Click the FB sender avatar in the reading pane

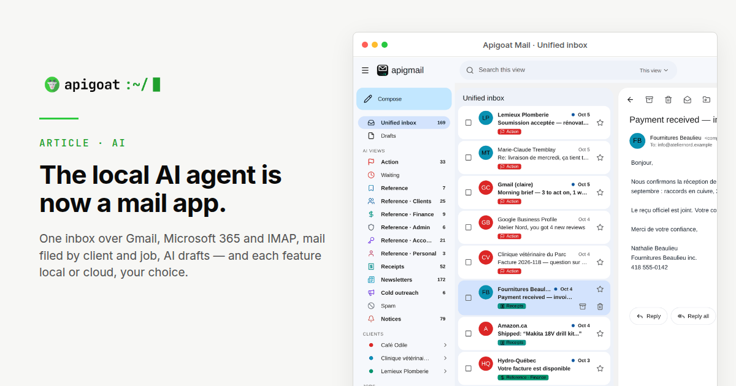[637, 140]
